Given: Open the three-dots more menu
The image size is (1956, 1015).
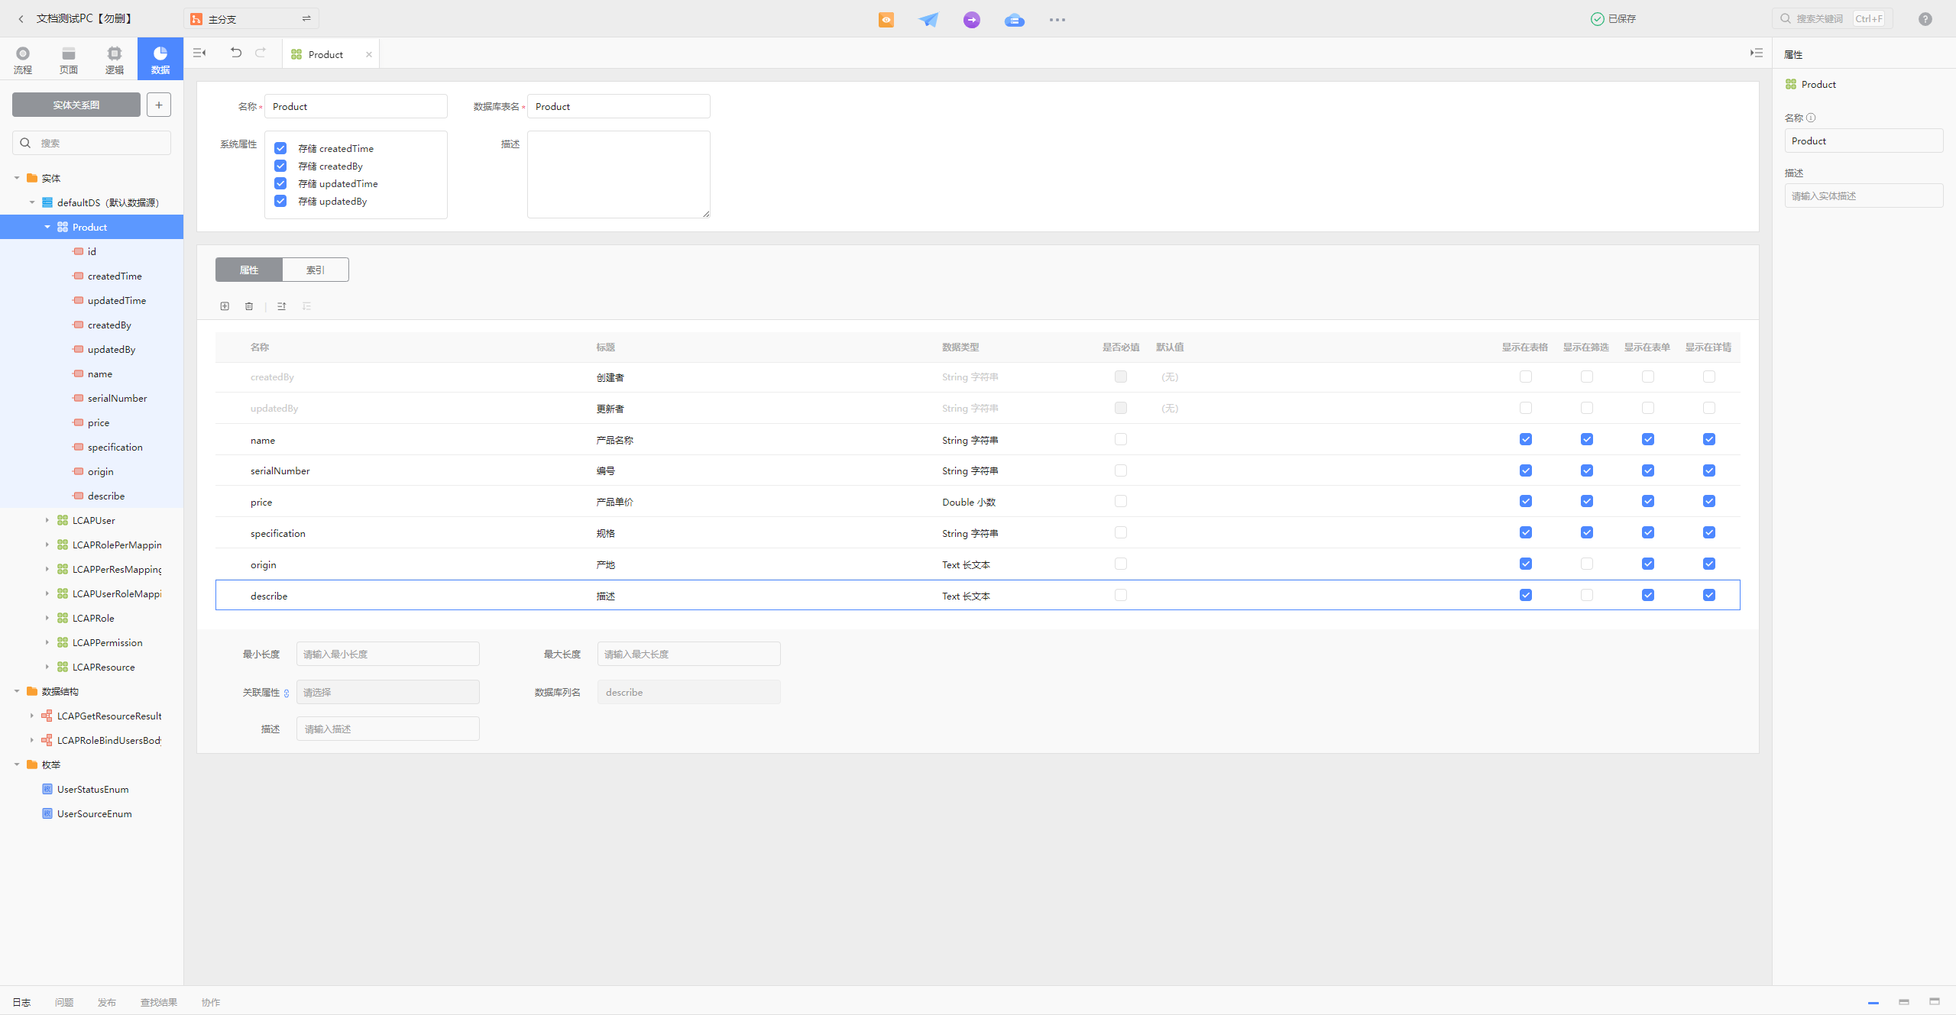Looking at the screenshot, I should 1057,20.
